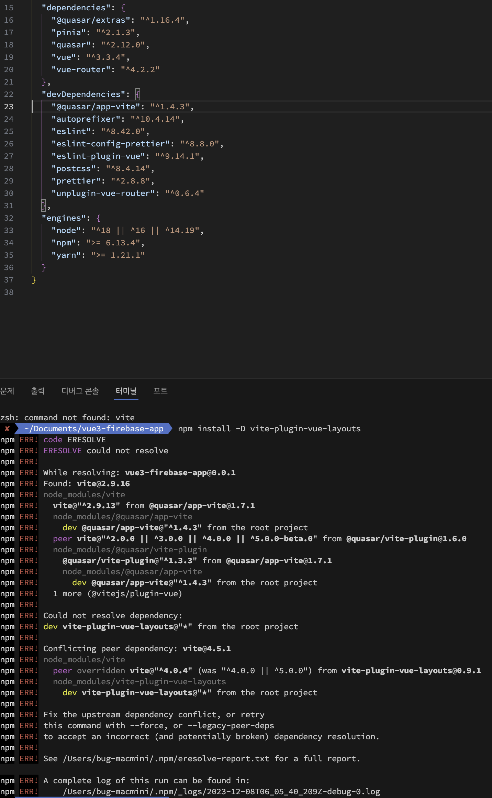Click the "autoprefixer" key

(x=86, y=119)
